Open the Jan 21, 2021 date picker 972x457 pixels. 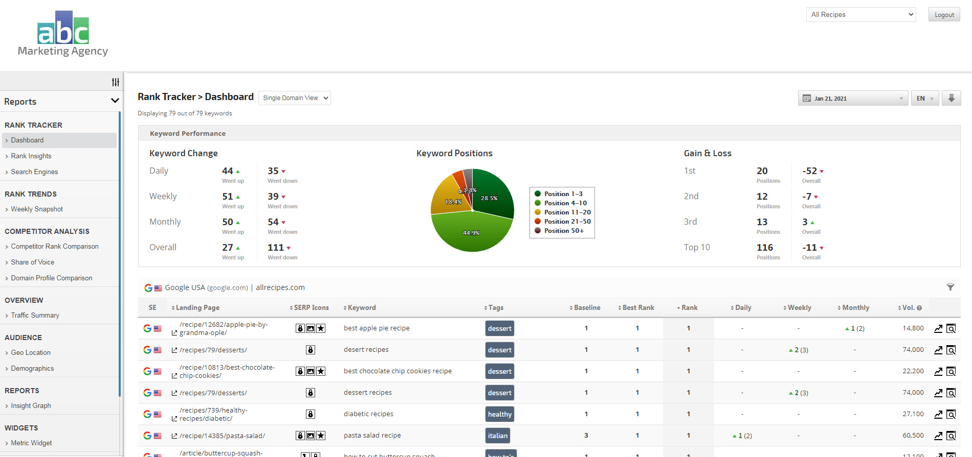point(852,98)
